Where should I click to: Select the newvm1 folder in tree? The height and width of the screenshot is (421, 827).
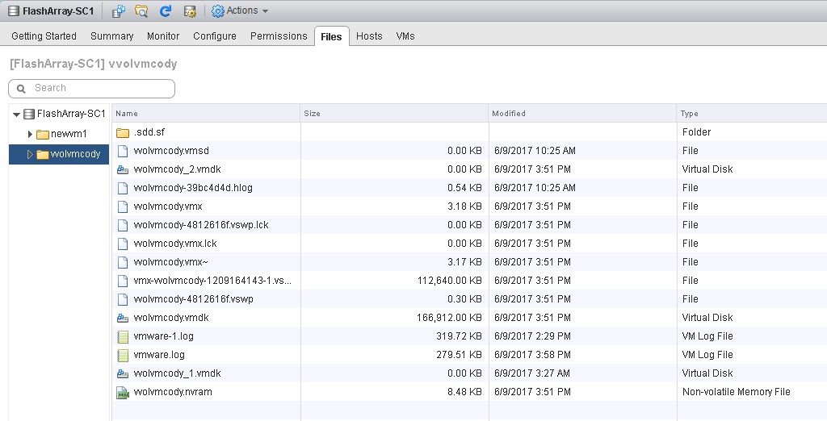tap(69, 134)
